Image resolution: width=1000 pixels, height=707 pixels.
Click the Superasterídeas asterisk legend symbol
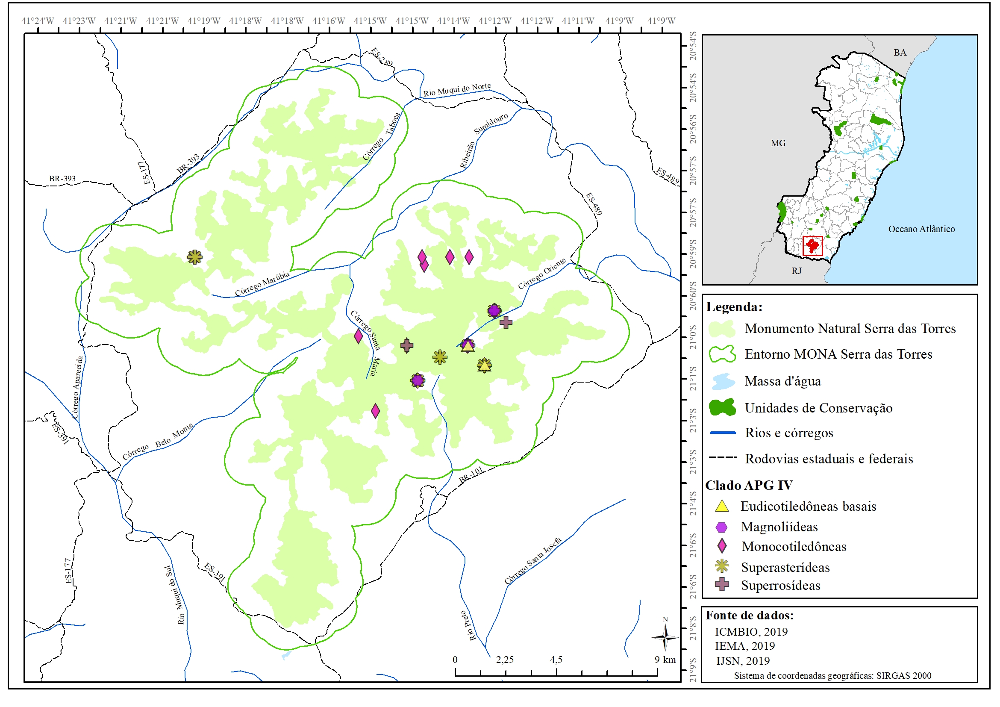point(722,566)
